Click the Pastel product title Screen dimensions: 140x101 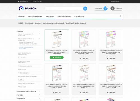point(84,52)
